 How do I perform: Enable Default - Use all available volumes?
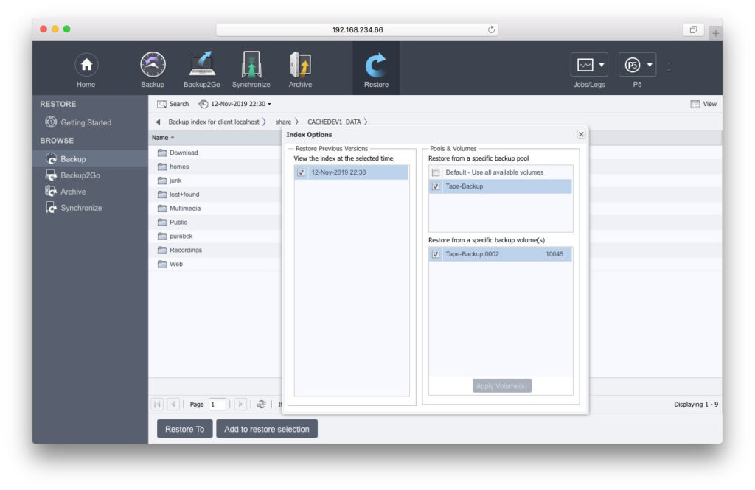pyautogui.click(x=436, y=172)
